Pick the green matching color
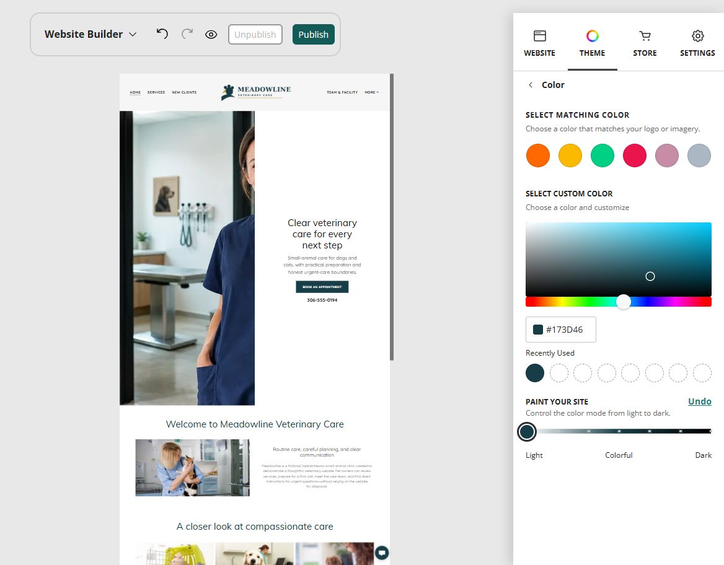This screenshot has height=565, width=724. pos(603,155)
